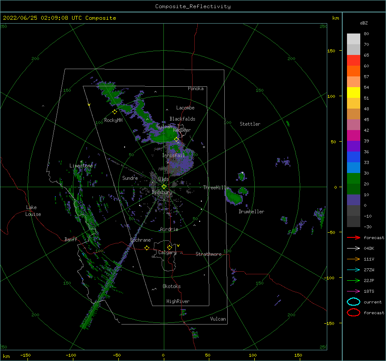Select the slate-purple 0–10 dBZ swatch
The width and height of the screenshot is (386, 361).
point(353,200)
